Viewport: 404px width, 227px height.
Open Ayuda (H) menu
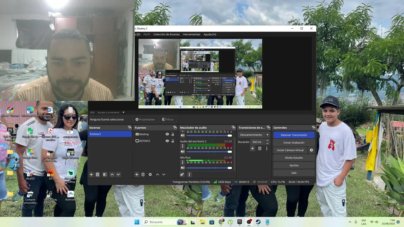[210, 34]
